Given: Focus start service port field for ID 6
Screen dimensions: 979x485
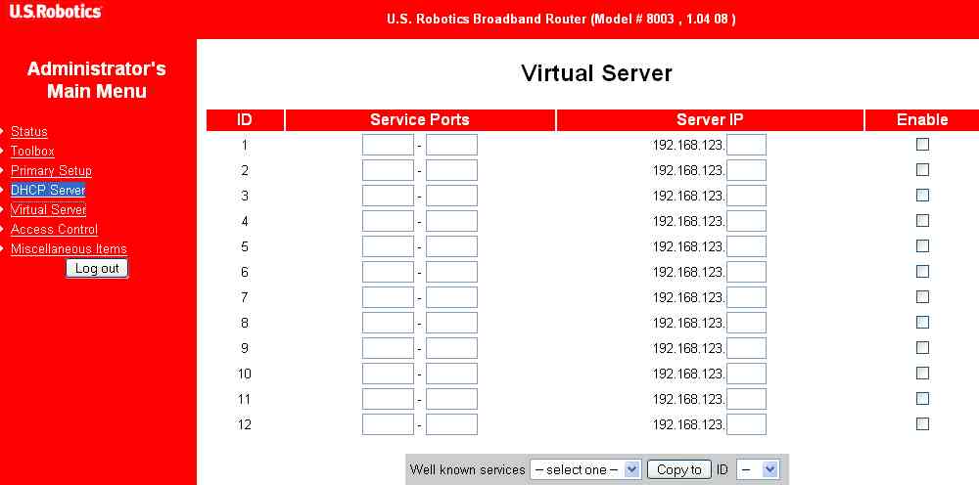Looking at the screenshot, I should click(x=388, y=272).
